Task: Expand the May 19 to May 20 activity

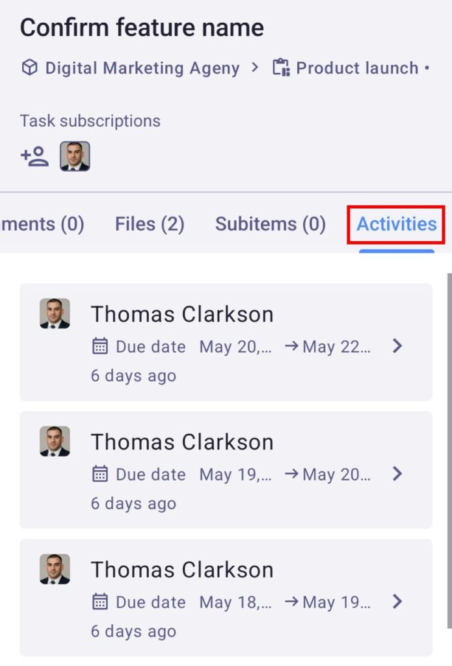Action: point(397,474)
